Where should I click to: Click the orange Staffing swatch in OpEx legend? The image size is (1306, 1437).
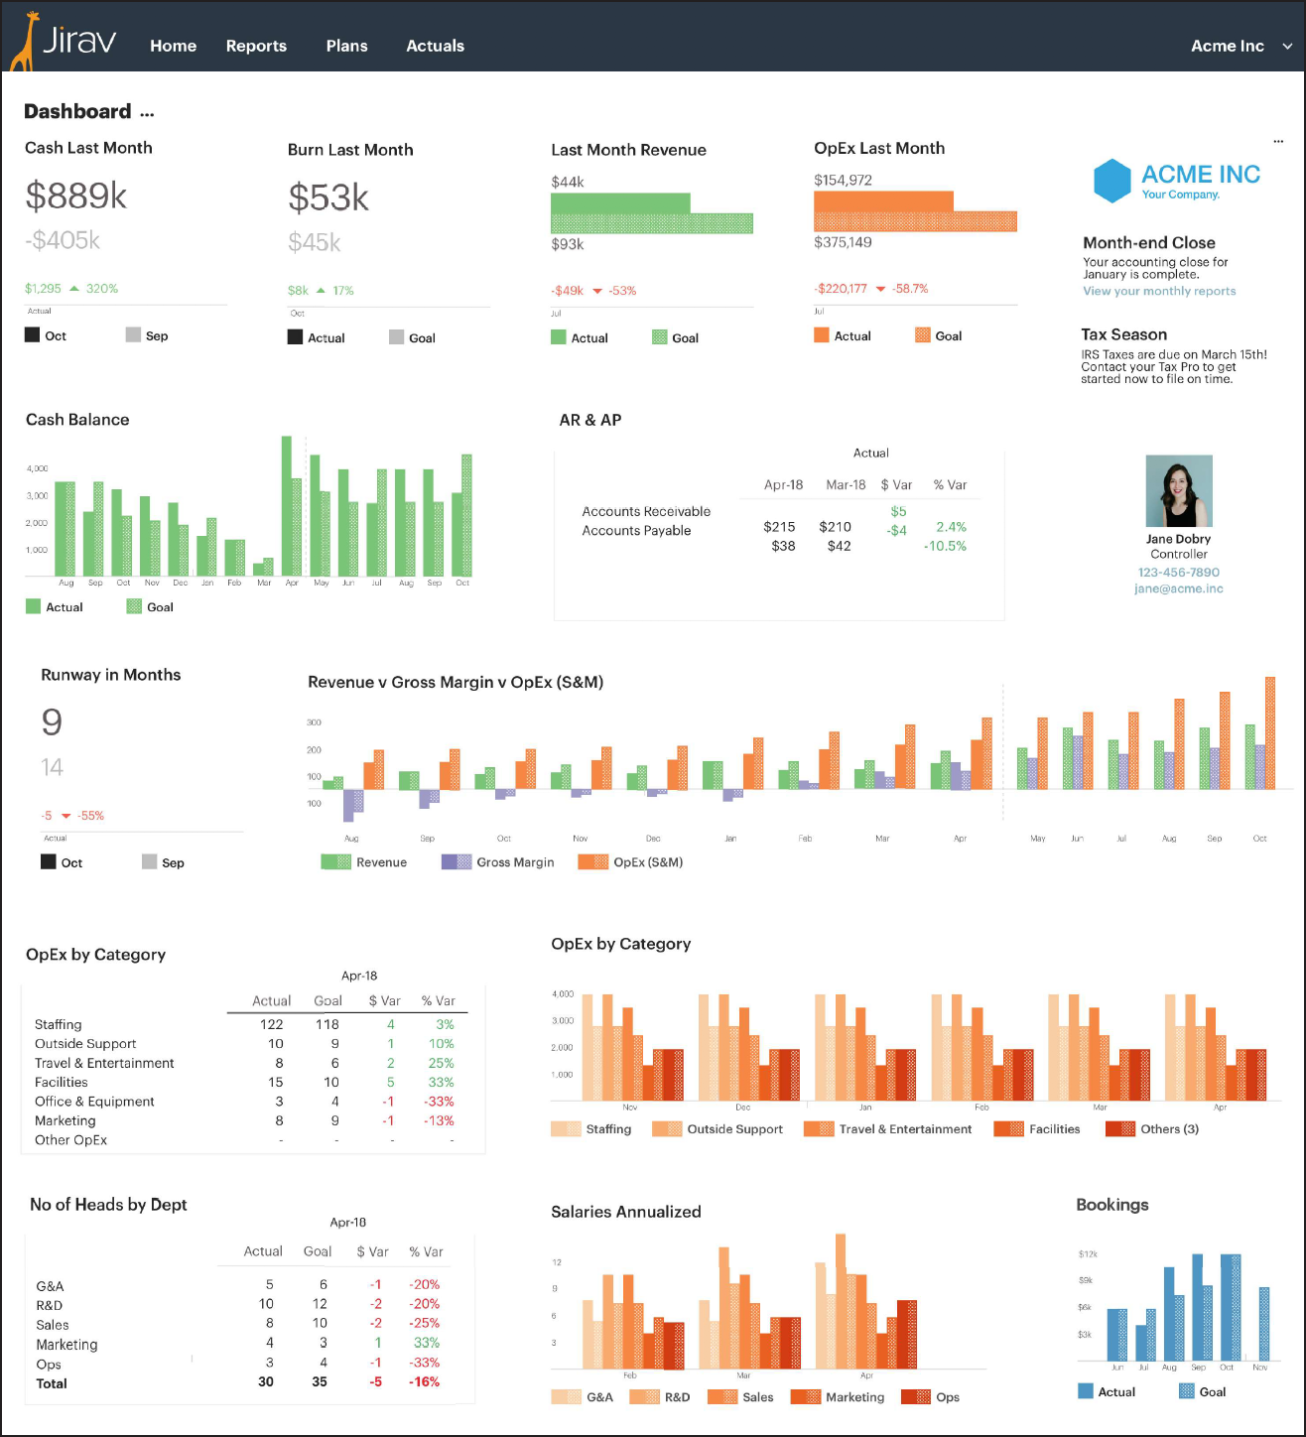coord(566,1129)
